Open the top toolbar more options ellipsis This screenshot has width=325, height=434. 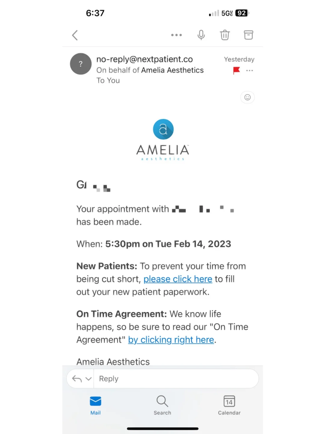click(x=176, y=35)
